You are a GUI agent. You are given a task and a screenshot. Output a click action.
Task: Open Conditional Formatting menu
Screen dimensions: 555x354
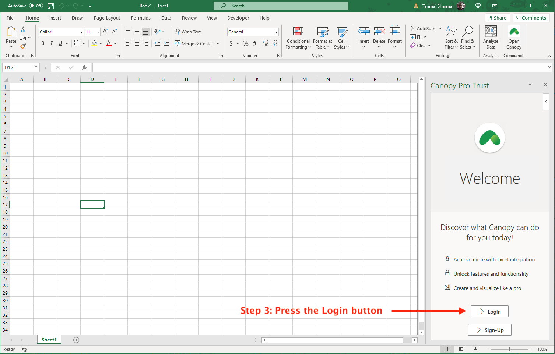click(x=298, y=38)
